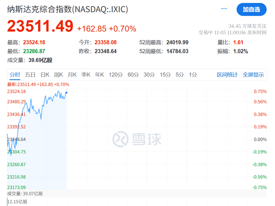Switch to 周K weekly chart

(59, 74)
